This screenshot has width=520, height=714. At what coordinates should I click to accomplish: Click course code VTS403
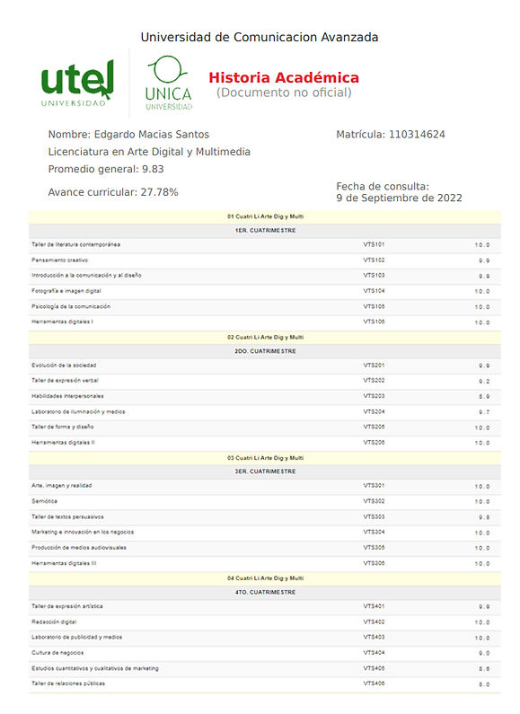[374, 638]
